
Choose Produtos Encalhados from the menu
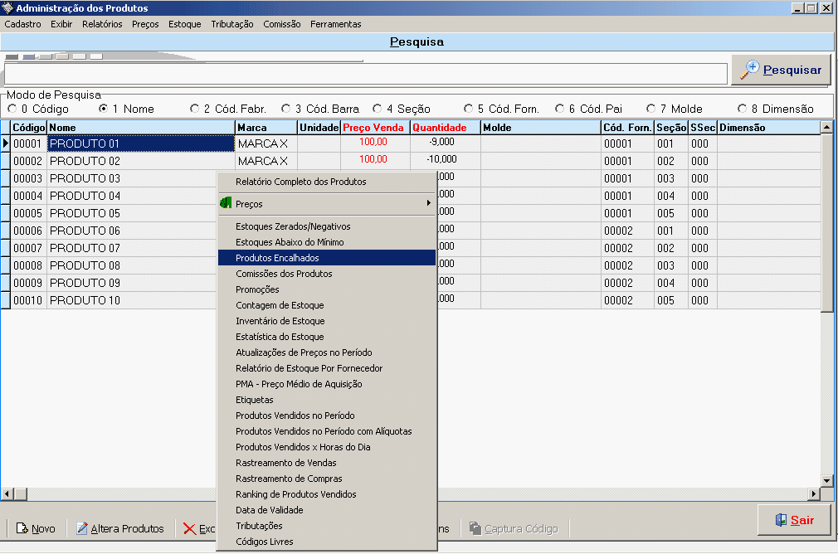click(x=277, y=258)
